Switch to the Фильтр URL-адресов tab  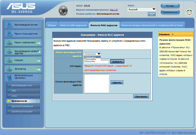point(73,25)
